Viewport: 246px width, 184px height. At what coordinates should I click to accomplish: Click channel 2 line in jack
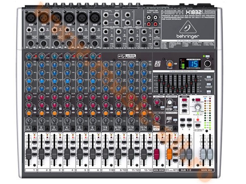click(x=41, y=30)
